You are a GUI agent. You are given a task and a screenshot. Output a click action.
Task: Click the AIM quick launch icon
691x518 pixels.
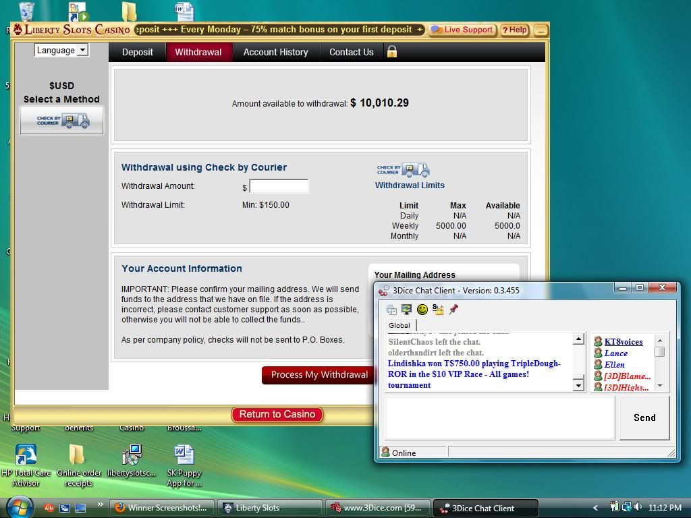tap(49, 508)
